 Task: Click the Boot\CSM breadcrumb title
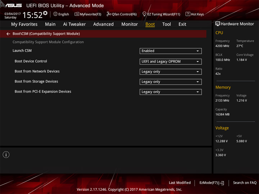46,34
